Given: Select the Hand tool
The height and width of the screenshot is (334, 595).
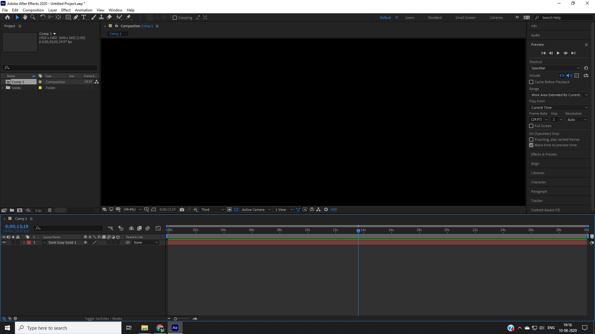Looking at the screenshot, I should [x=25, y=17].
